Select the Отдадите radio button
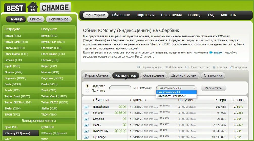The width and height of the screenshot is (254, 141). 88,86
